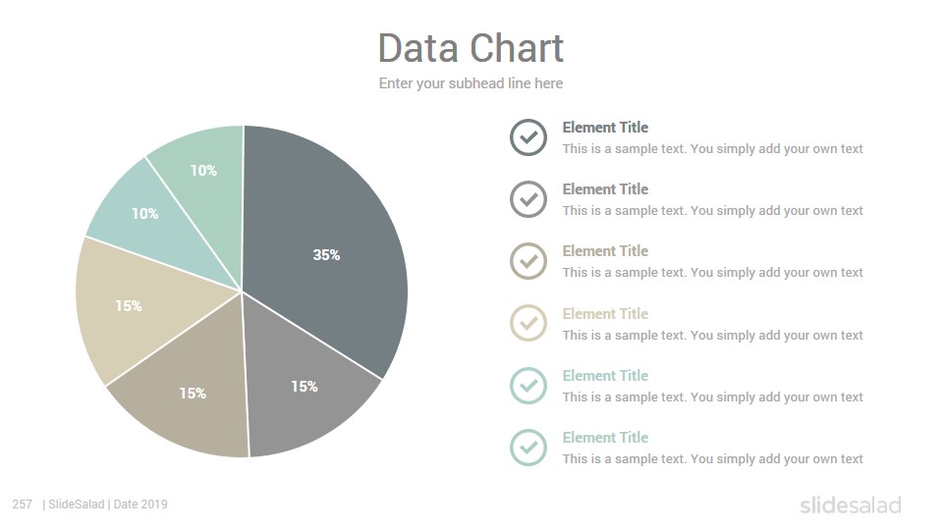The width and height of the screenshot is (943, 530).
Task: Click the Data Chart title text
Action: coord(471,48)
